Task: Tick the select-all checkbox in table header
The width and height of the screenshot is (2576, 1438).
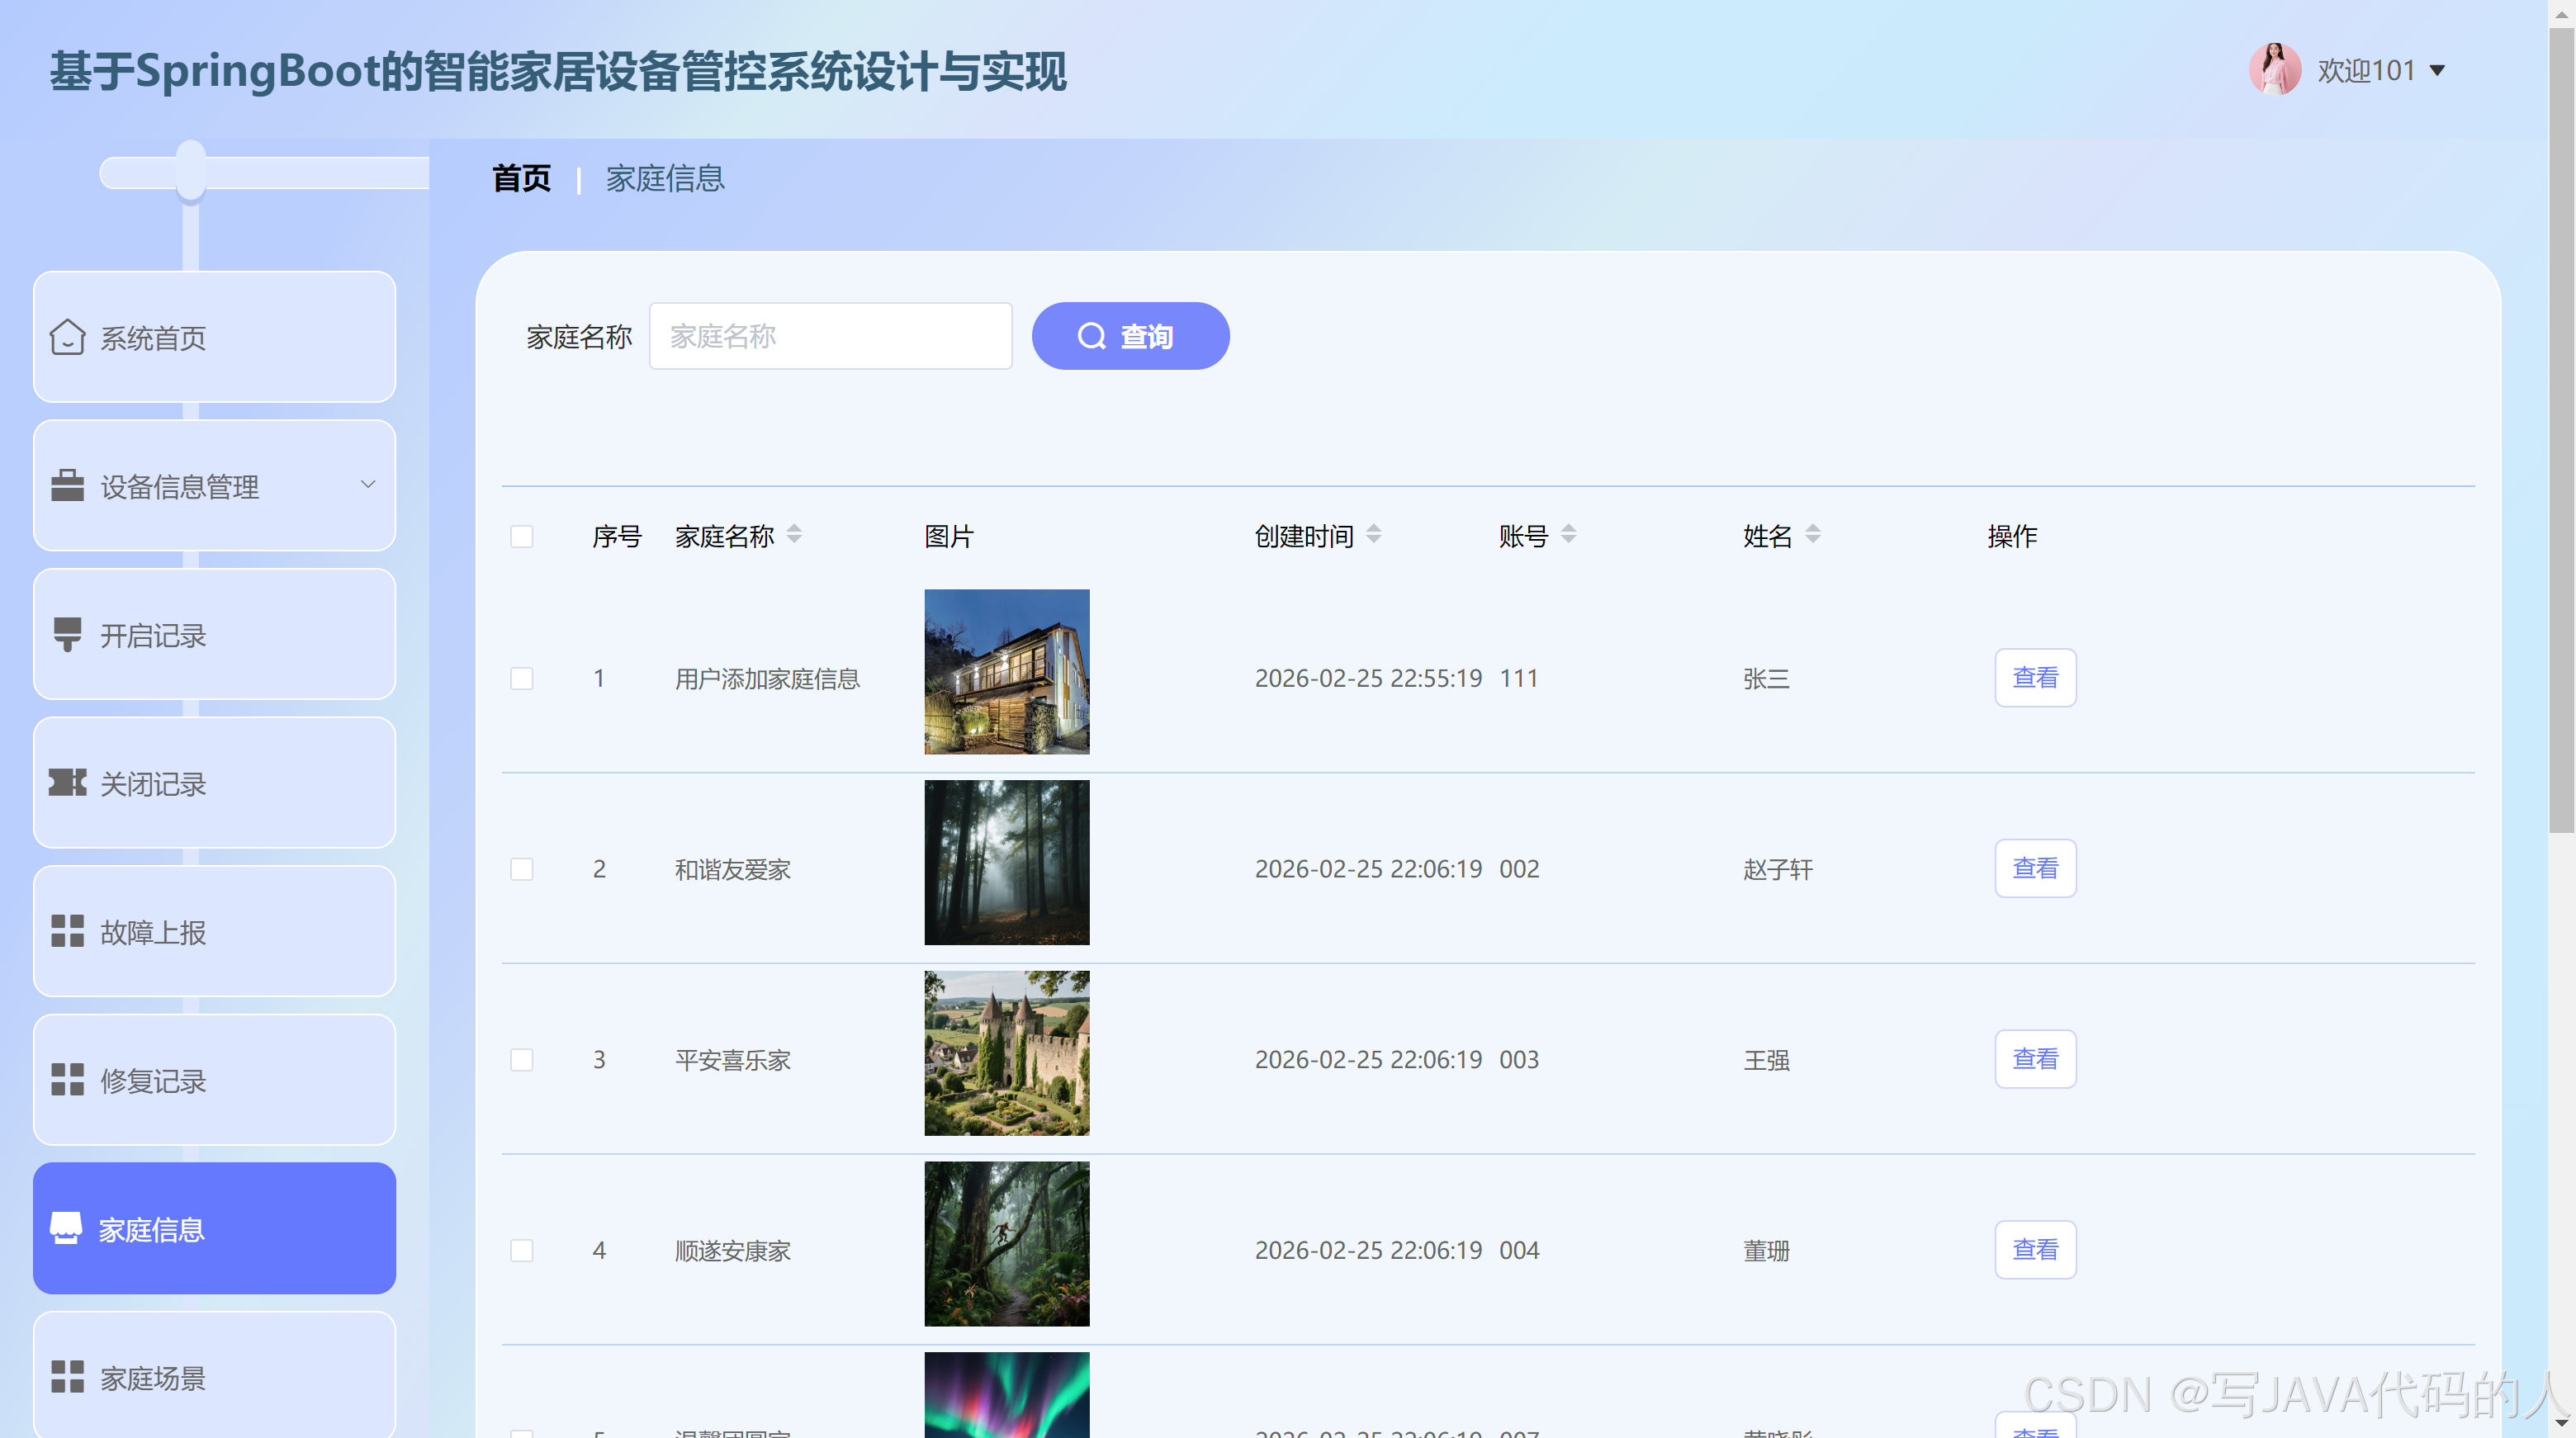Action: click(x=522, y=537)
